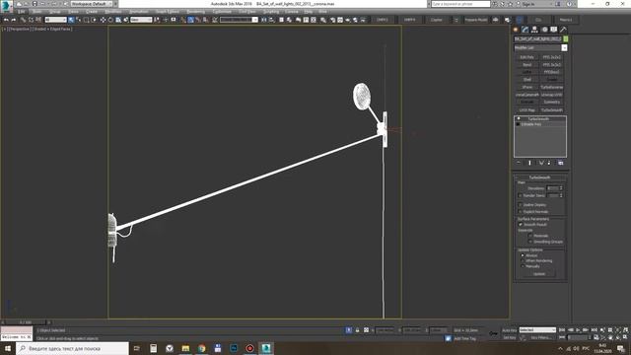The image size is (631, 355).
Task: Click the green object color swatch
Action: [x=565, y=39]
